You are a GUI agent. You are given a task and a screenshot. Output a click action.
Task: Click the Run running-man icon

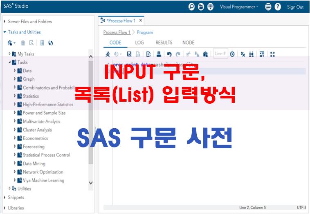pyautogui.click(x=108, y=54)
